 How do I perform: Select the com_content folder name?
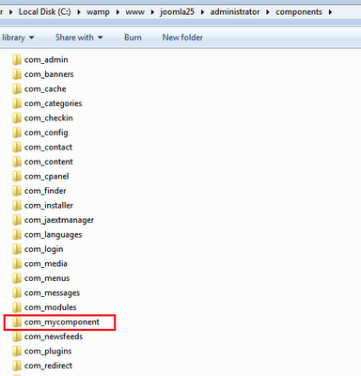[x=49, y=162]
